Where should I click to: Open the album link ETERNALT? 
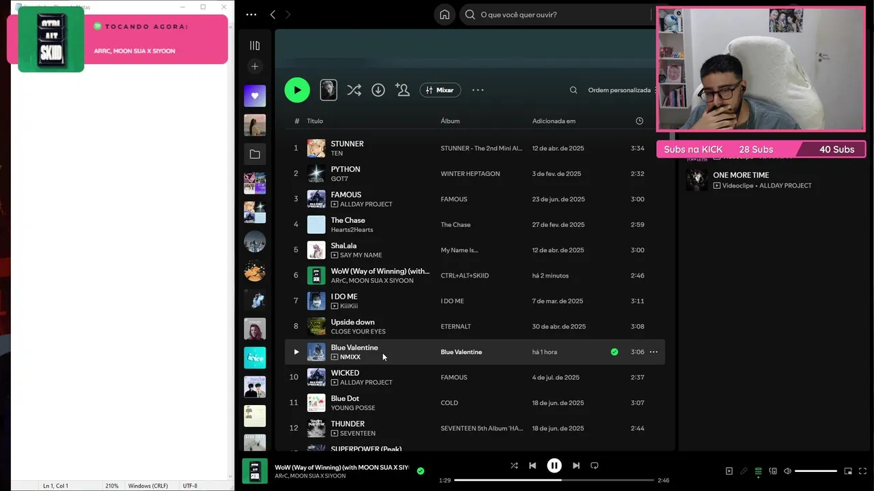tap(456, 327)
